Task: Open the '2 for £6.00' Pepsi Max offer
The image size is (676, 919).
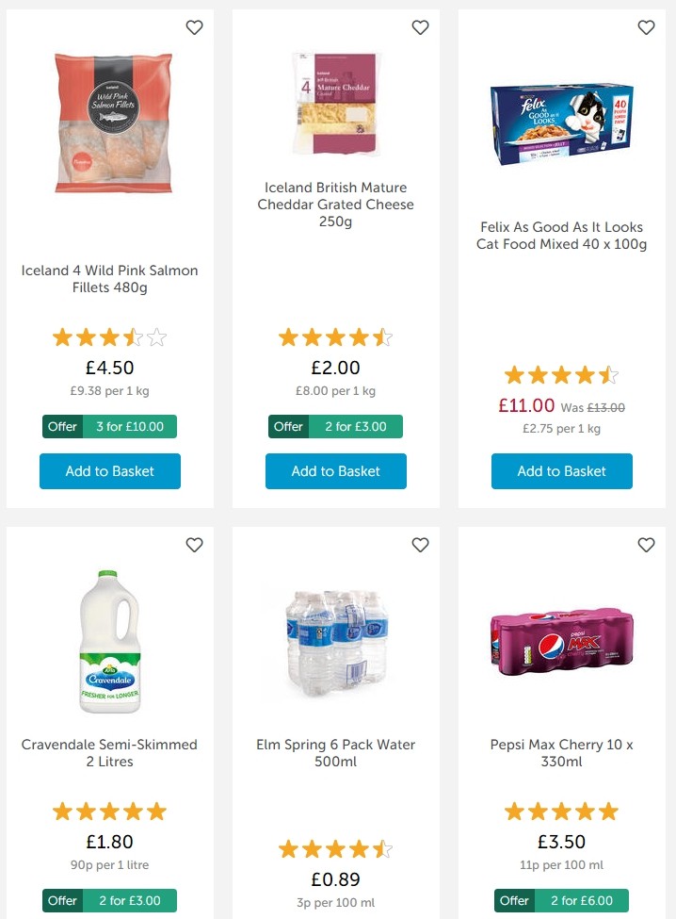Action: point(561,900)
